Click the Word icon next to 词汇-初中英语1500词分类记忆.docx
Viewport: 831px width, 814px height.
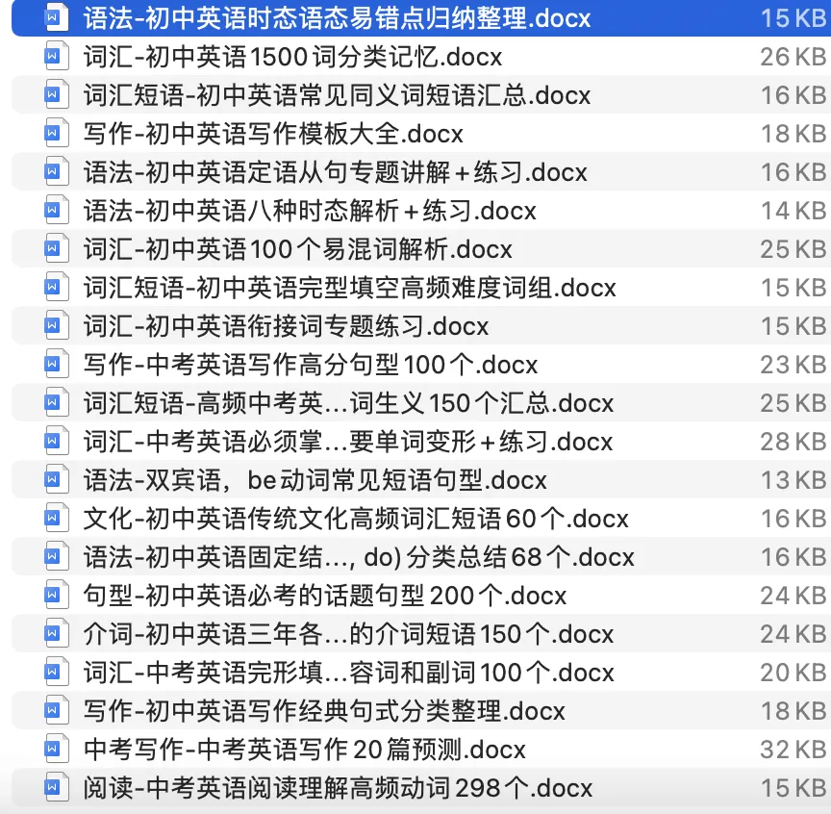coord(56,56)
